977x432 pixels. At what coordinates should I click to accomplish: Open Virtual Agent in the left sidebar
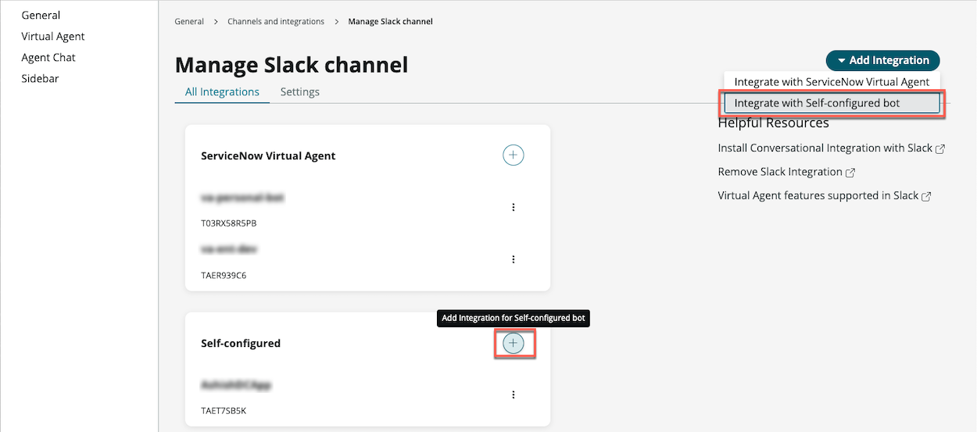[x=53, y=36]
